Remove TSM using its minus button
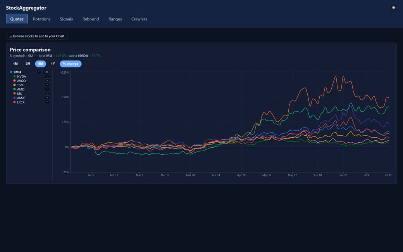This screenshot has width=403, height=252. pos(47,85)
